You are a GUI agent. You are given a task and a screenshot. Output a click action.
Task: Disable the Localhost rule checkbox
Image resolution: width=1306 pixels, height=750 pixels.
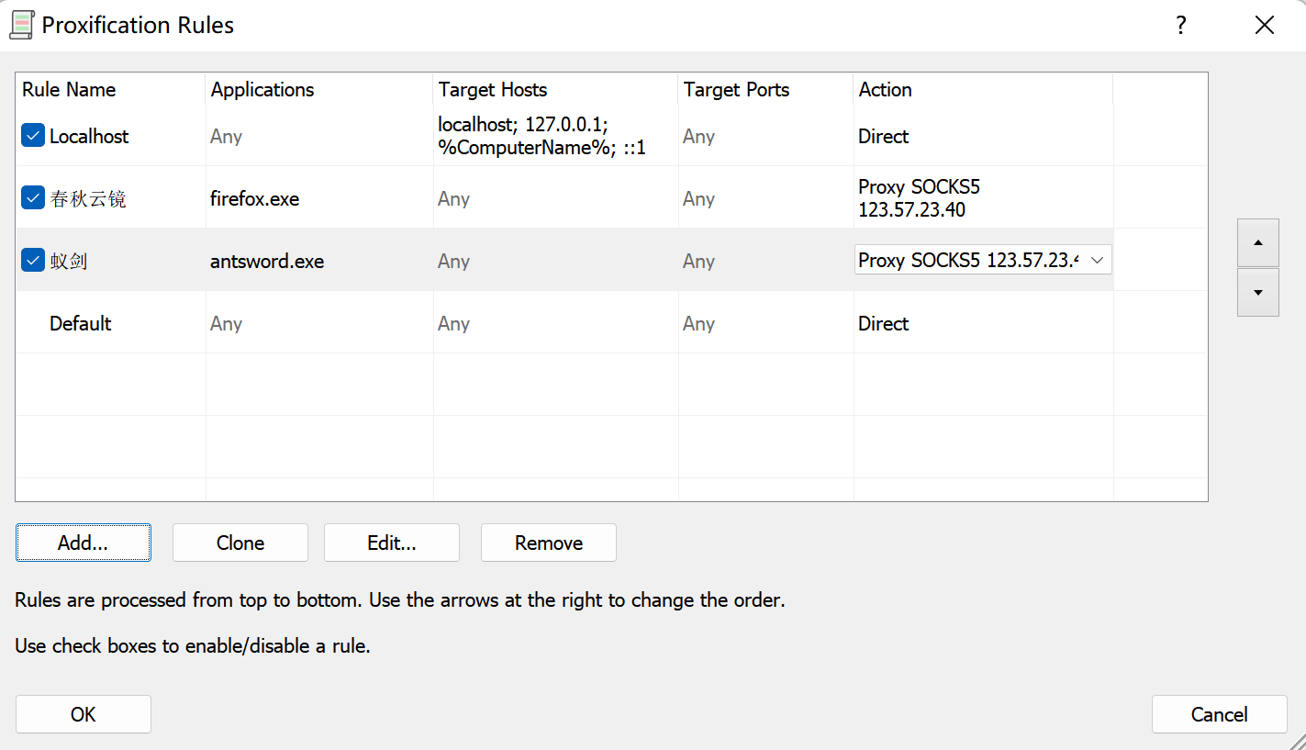33,136
